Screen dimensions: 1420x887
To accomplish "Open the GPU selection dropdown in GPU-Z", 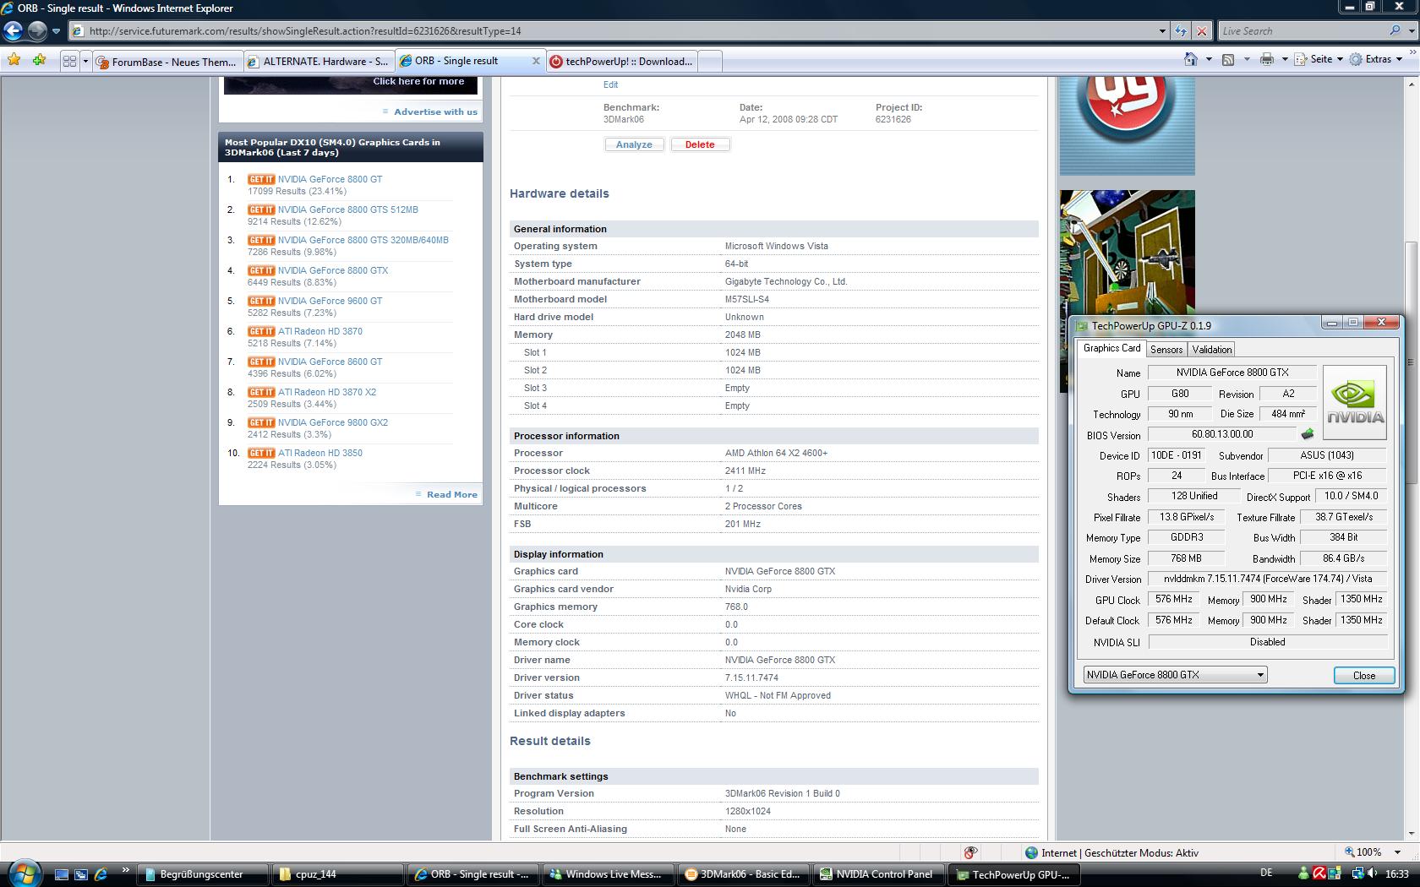I will click(1175, 674).
